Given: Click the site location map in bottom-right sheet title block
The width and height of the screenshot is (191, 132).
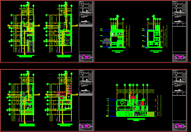Looking at the screenshot, I should (x=180, y=76).
